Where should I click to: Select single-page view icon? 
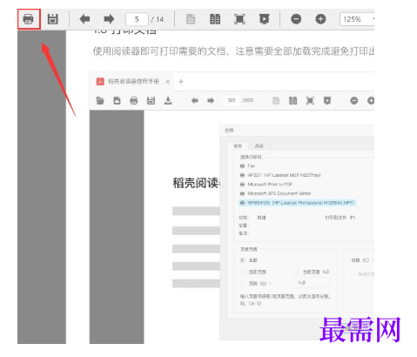click(x=191, y=19)
